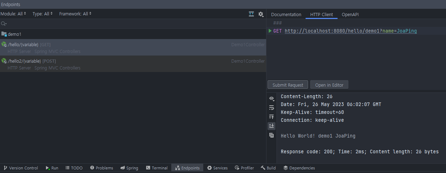This screenshot has height=173, width=446.
Task: Click the Response code 200 status line
Action: [359, 152]
